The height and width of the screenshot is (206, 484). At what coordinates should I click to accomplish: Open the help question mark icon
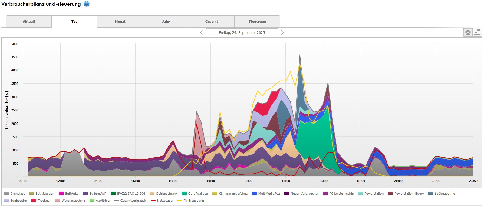tap(87, 4)
